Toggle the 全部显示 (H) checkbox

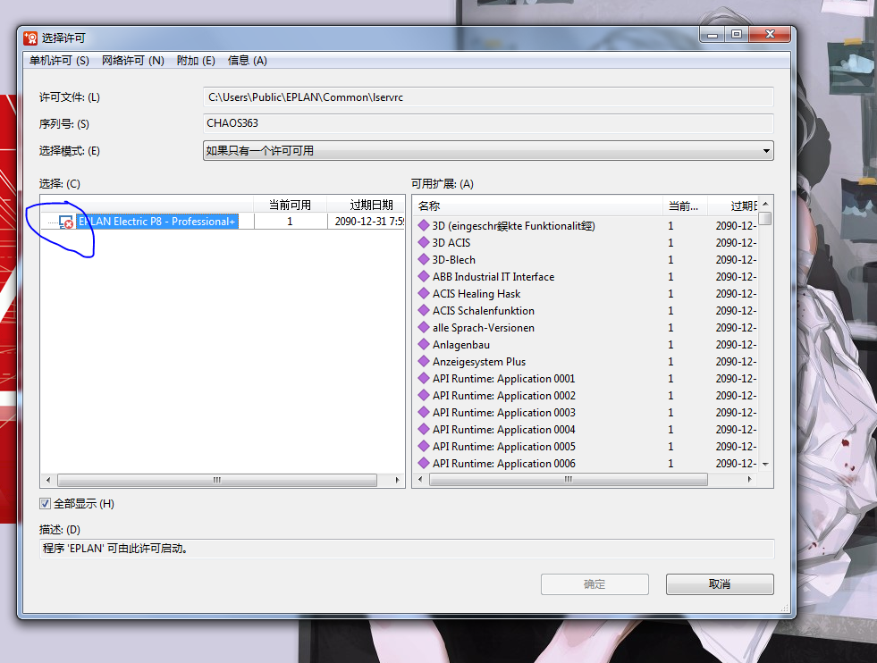pos(46,504)
